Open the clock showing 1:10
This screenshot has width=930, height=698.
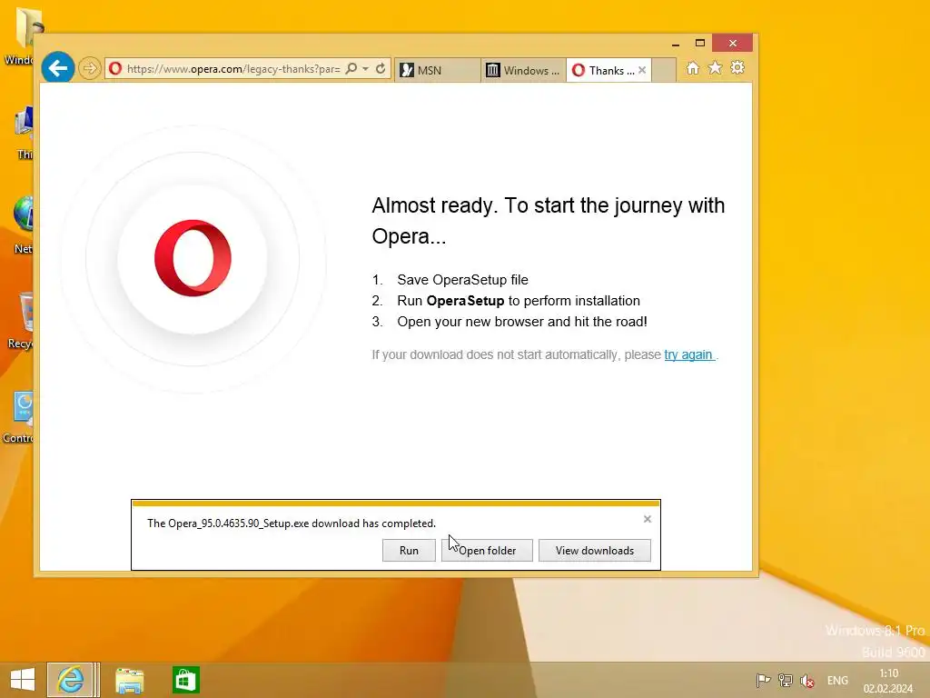coord(888,681)
